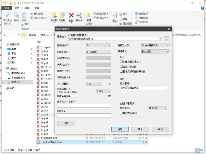Open update mode dropdown (添加并替换文件)
This screenshot has width=206, height=154.
(x=155, y=45)
